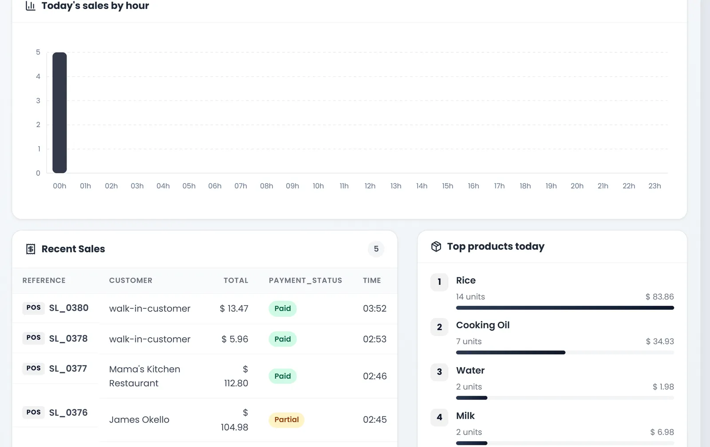Click the PAYMENT_STATUS column header

click(305, 280)
